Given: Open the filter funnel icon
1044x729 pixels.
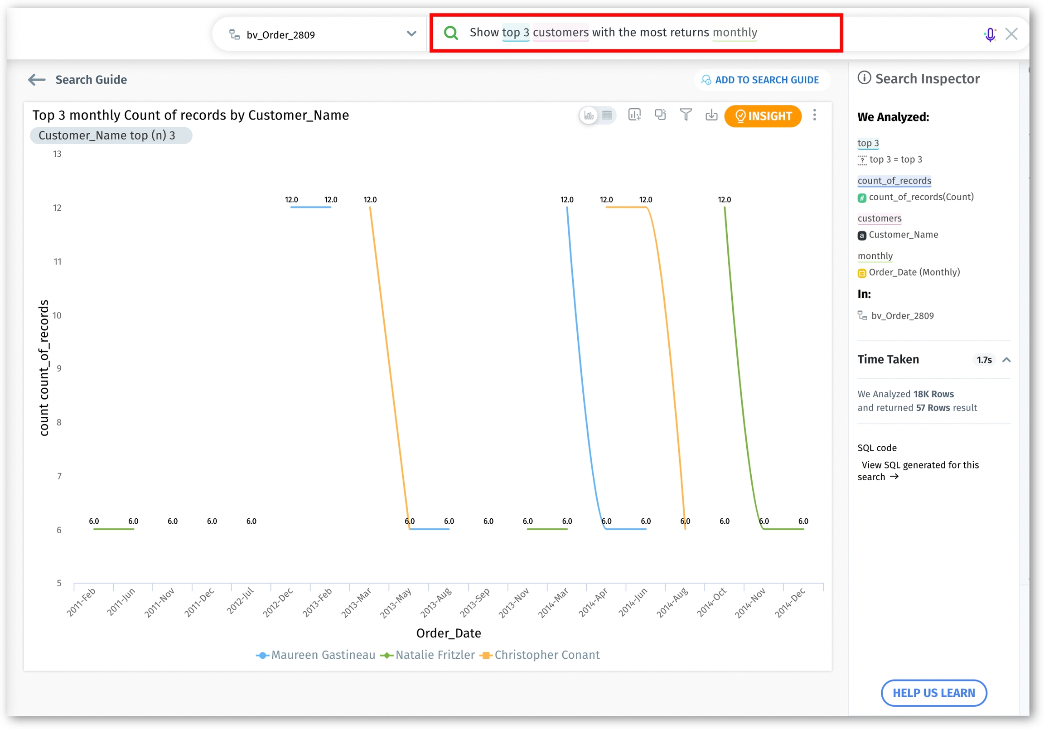Looking at the screenshot, I should [685, 115].
